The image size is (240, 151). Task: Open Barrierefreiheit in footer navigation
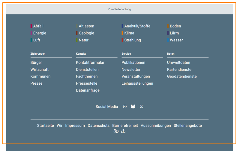[x=125, y=125]
